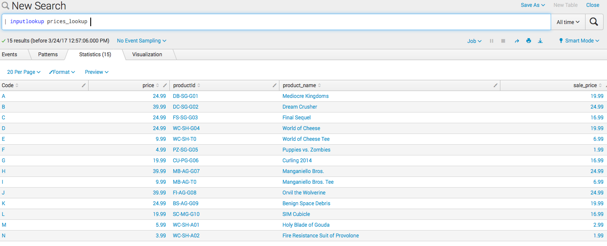
Task: Sort by productId column arrows
Action: pyautogui.click(x=199, y=85)
